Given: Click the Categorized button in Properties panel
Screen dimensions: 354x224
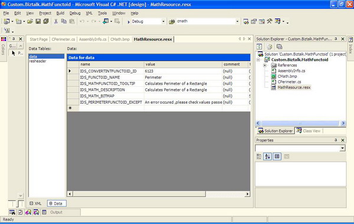Looking at the screenshot, I should point(259,156).
